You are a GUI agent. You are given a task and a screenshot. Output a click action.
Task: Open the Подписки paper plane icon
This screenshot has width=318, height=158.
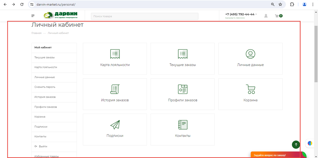pos(115,125)
